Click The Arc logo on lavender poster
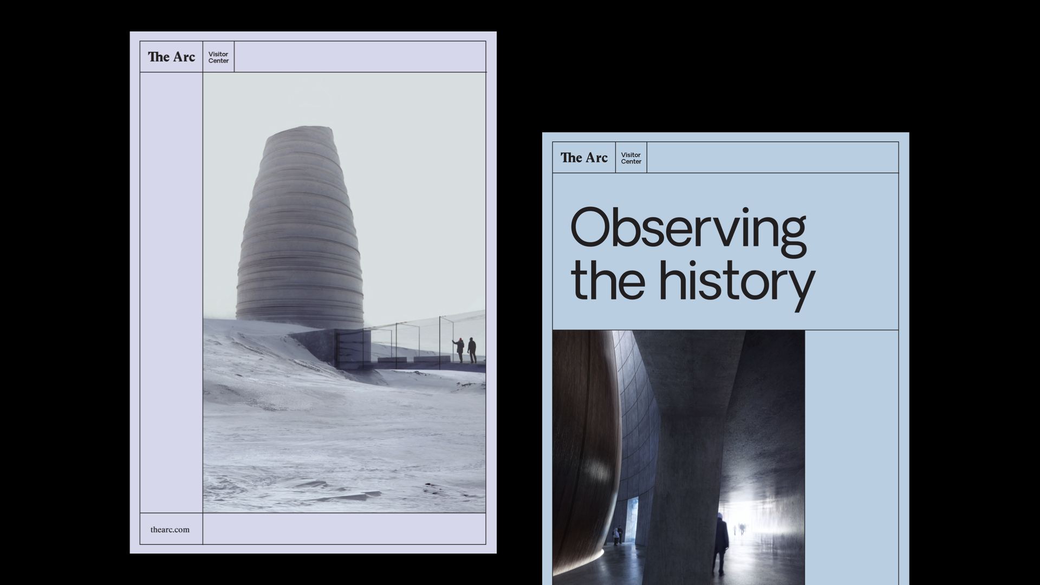 (171, 57)
